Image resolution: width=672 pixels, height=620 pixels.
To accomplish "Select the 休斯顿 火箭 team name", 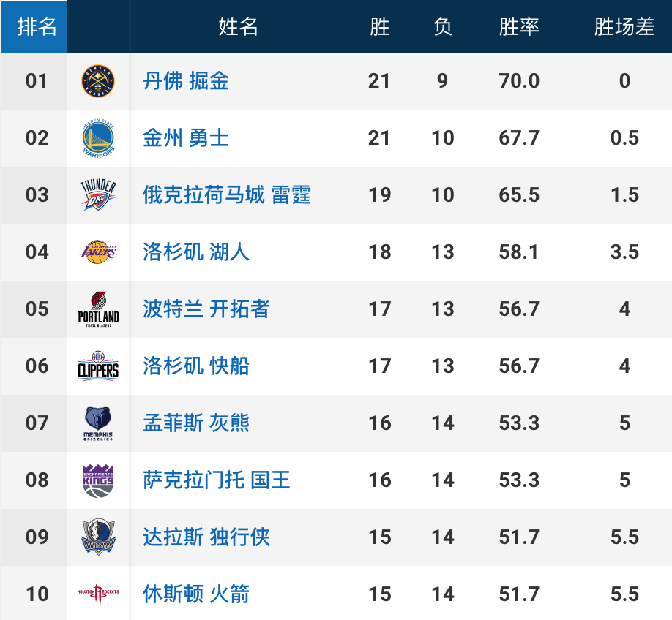I will (196, 594).
